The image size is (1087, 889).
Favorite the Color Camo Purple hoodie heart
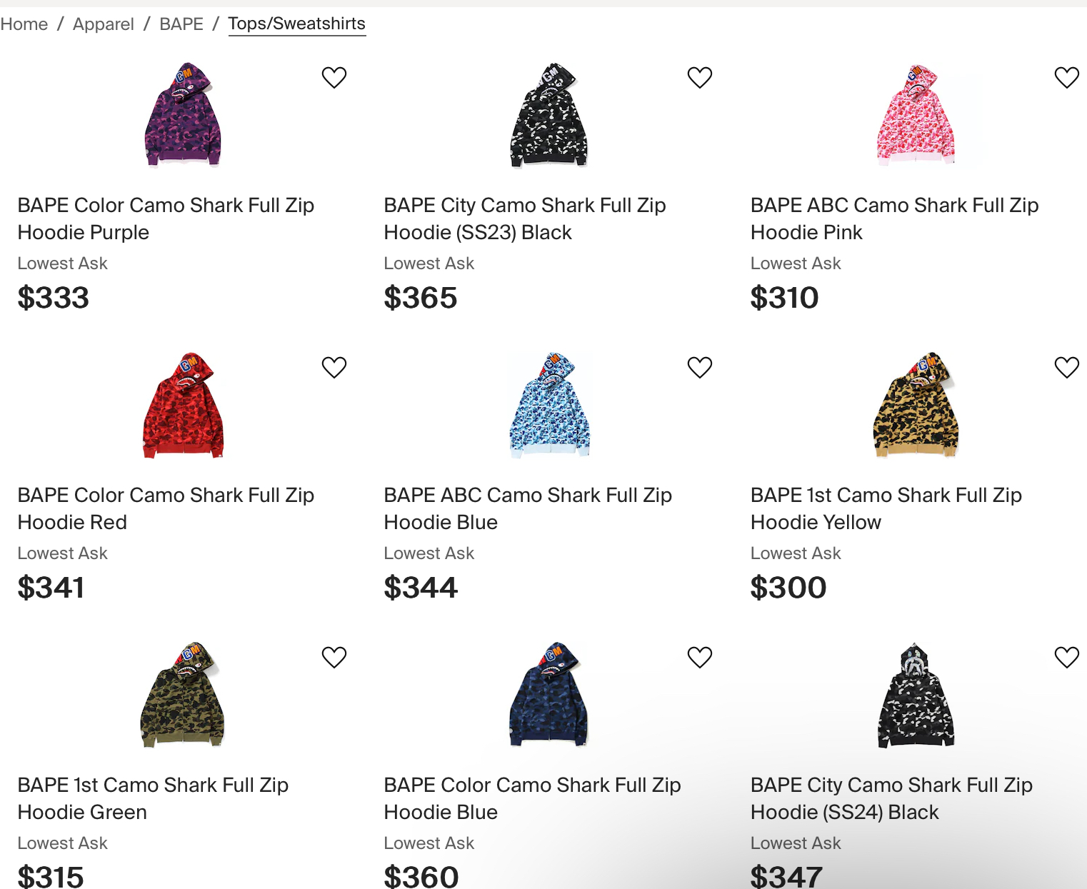334,77
